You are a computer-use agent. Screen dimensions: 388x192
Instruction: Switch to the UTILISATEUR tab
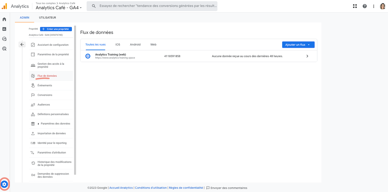pos(48,18)
